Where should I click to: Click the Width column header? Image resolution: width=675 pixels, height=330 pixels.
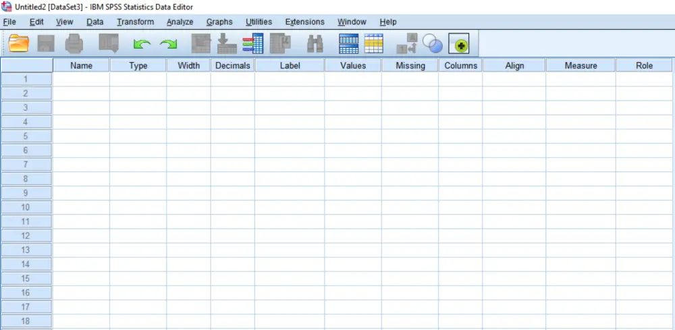point(188,65)
